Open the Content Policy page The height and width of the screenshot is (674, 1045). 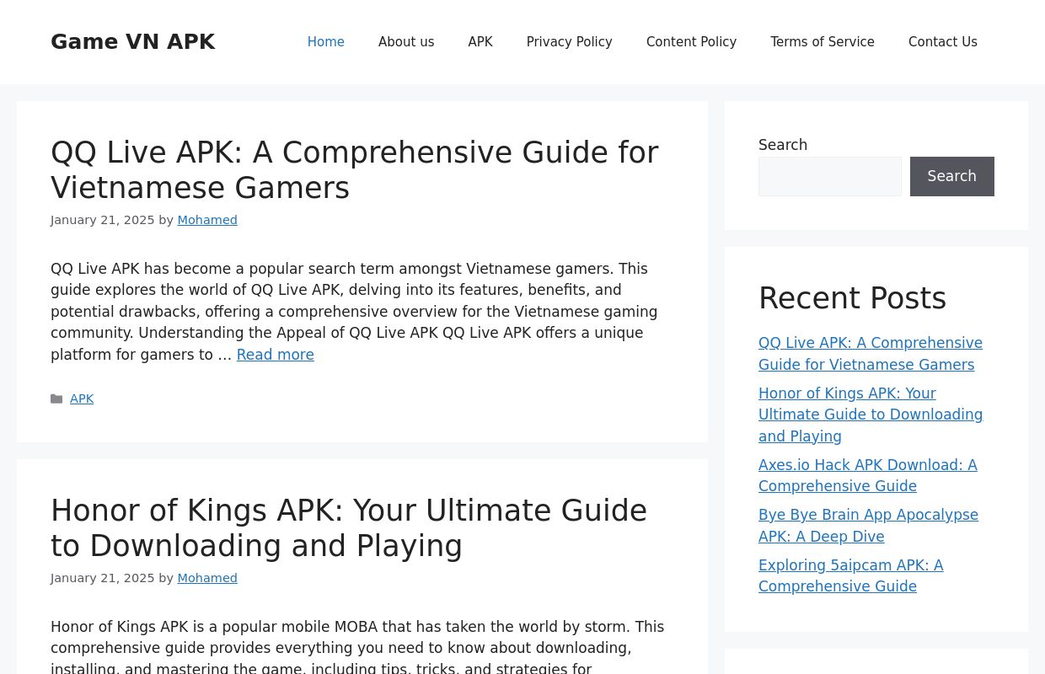pos(691,42)
